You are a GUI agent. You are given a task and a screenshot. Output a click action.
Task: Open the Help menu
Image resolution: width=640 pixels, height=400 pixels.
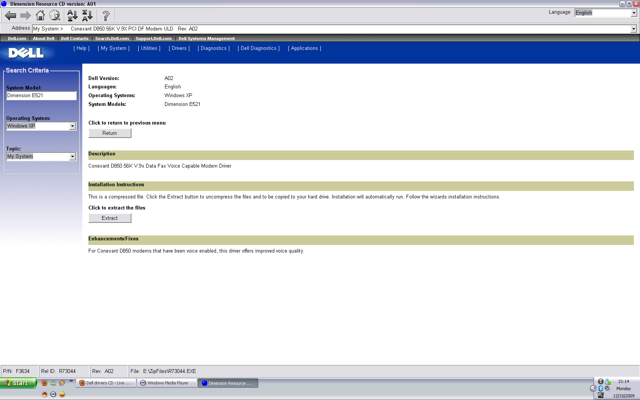click(x=82, y=48)
